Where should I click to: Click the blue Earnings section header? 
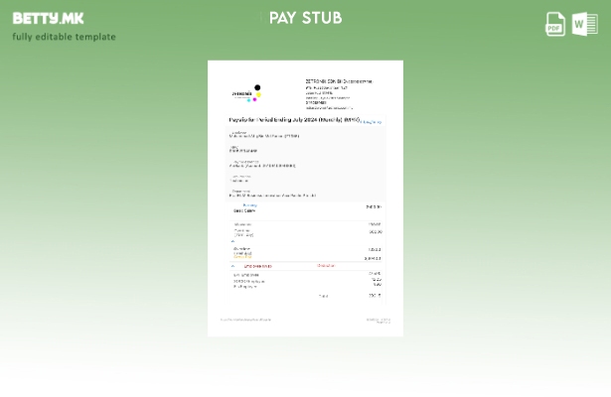click(249, 205)
